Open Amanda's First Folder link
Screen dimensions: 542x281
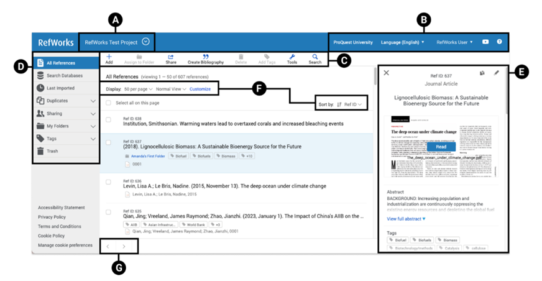[148, 156]
